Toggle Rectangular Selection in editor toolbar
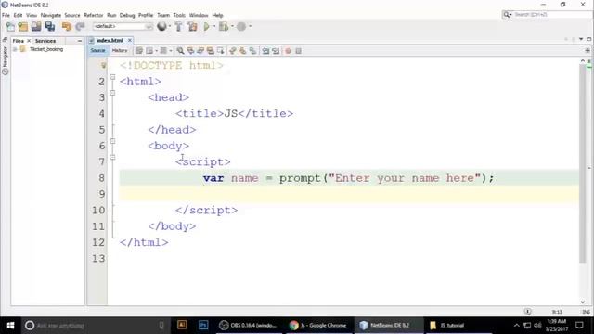594x334 pixels. (x=221, y=51)
